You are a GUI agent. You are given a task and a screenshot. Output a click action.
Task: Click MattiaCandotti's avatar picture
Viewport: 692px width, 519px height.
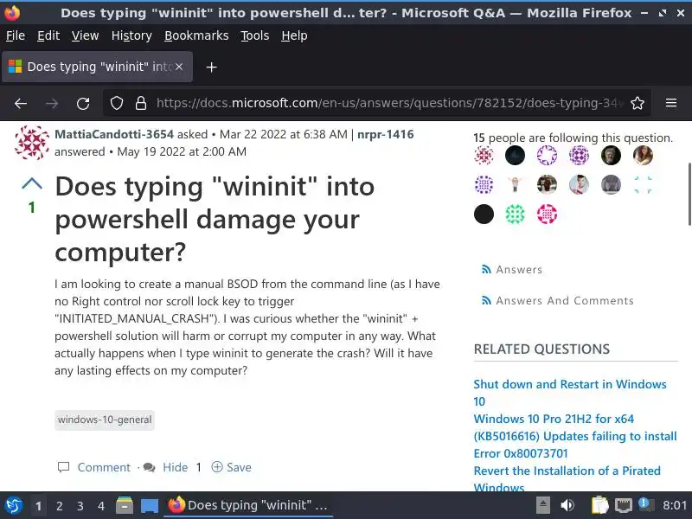[x=32, y=142]
